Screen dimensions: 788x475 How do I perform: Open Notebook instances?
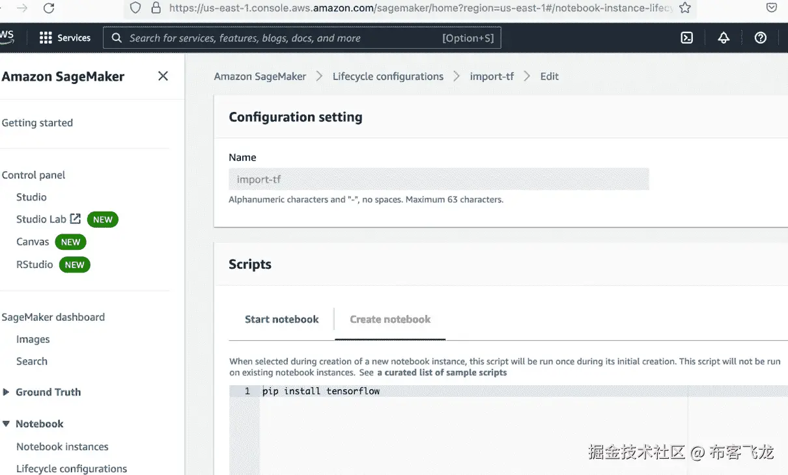click(63, 447)
